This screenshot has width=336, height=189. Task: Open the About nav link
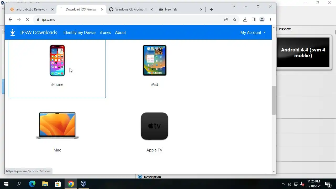pyautogui.click(x=120, y=33)
